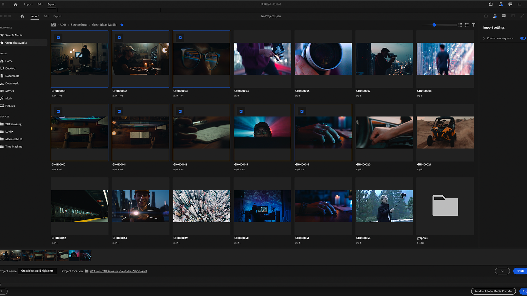Click the Exit button

click(502, 271)
